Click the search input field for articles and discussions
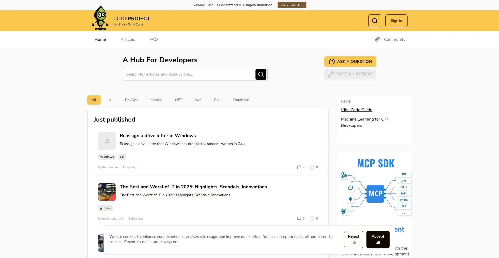The height and width of the screenshot is (258, 499). click(x=190, y=74)
